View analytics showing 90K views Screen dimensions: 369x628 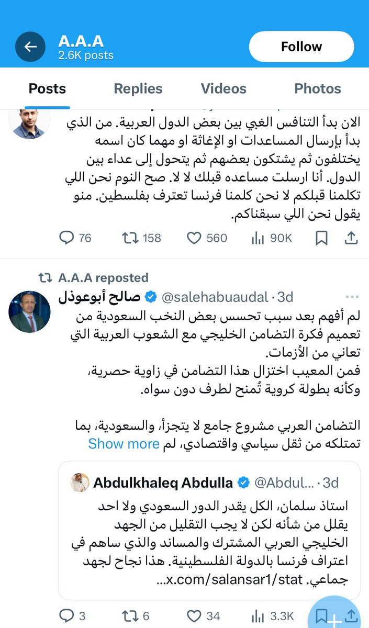272,238
